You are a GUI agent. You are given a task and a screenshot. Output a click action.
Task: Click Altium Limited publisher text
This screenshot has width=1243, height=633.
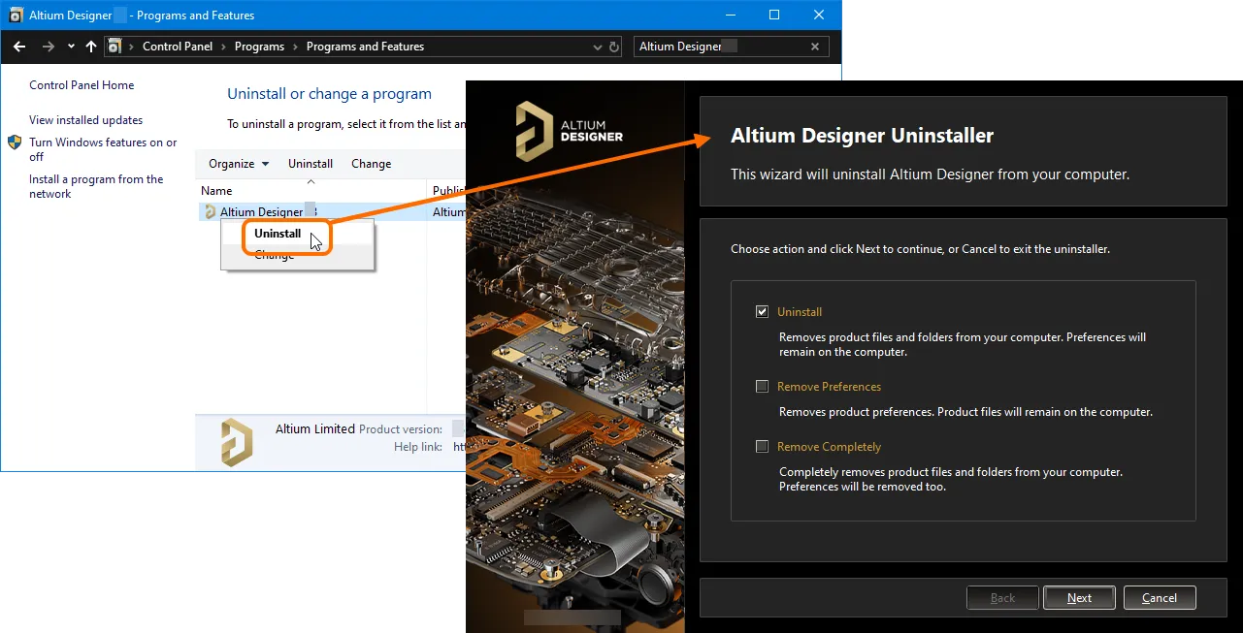coord(315,428)
